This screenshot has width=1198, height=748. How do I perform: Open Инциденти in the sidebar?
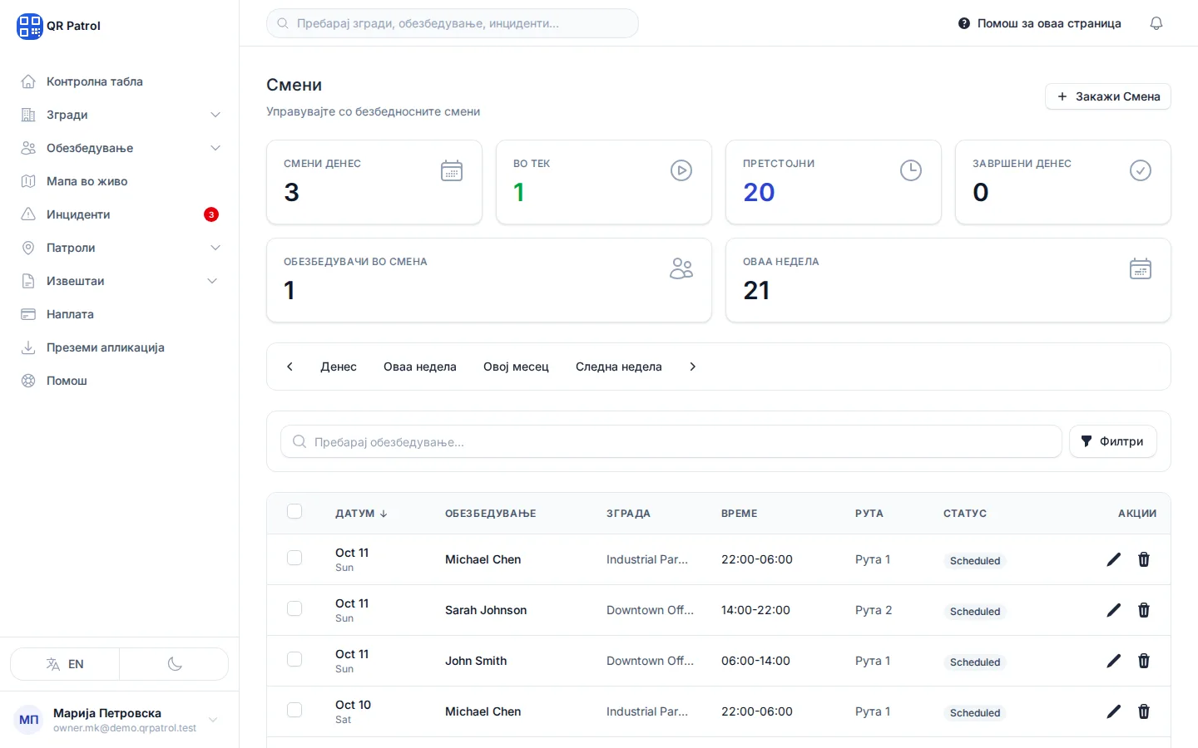click(120, 214)
